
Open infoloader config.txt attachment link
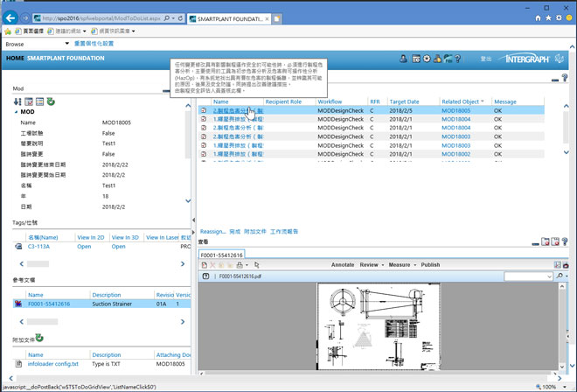click(x=53, y=364)
